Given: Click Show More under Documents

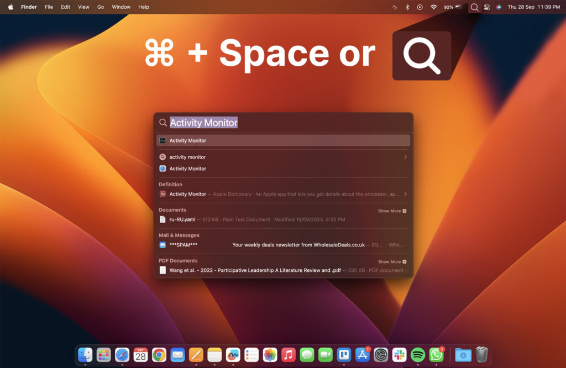Looking at the screenshot, I should [391, 211].
